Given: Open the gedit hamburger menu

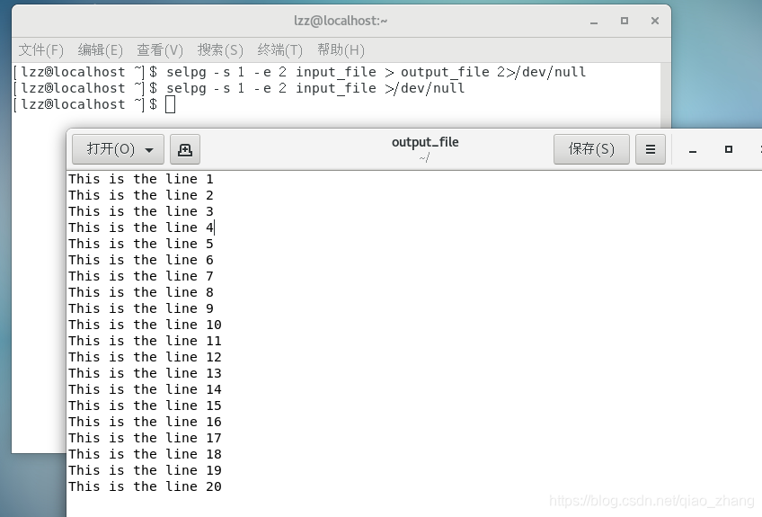Looking at the screenshot, I should coord(651,149).
